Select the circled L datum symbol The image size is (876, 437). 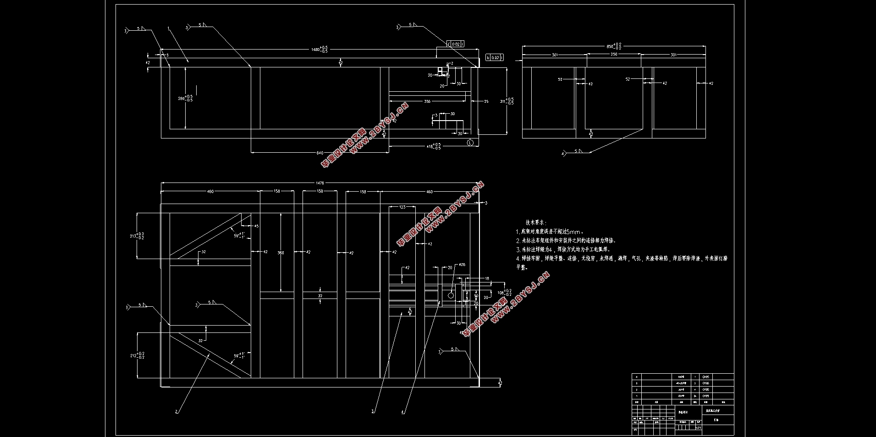click(470, 143)
